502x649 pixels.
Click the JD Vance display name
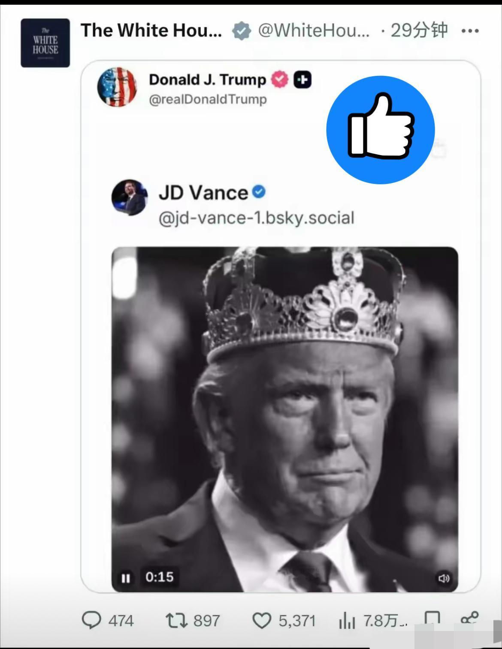pyautogui.click(x=203, y=192)
